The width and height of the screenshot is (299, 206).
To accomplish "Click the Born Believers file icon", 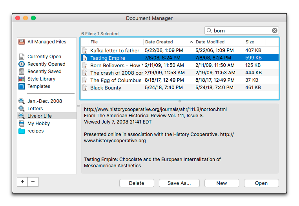I will click(85, 65).
